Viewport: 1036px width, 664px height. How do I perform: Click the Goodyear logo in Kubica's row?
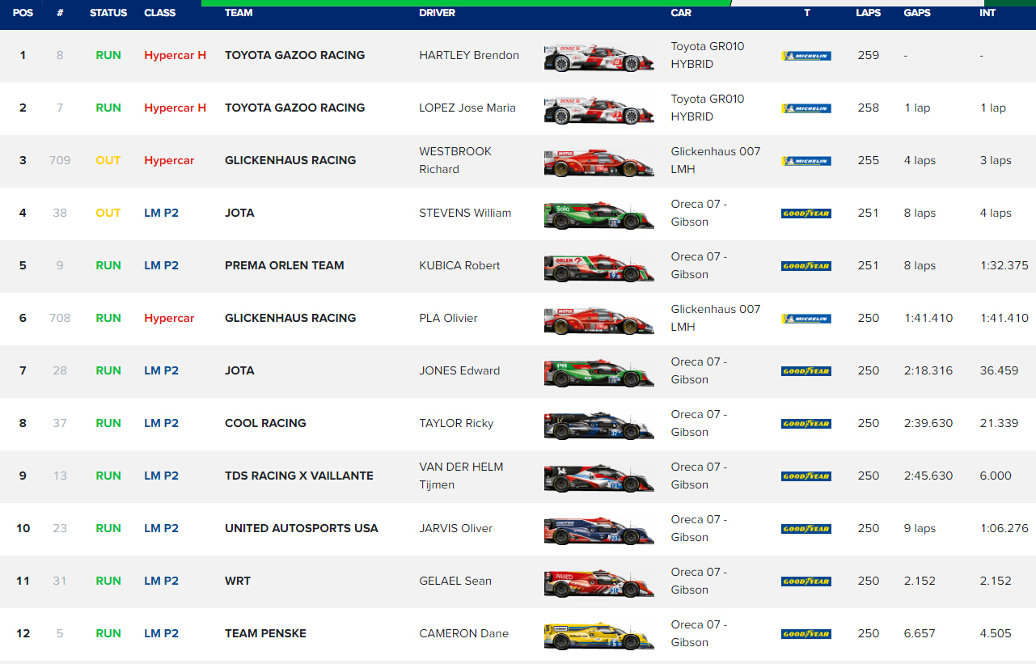[x=806, y=266]
